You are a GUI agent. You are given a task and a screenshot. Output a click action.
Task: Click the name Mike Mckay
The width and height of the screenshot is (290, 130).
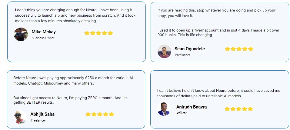(x=44, y=32)
